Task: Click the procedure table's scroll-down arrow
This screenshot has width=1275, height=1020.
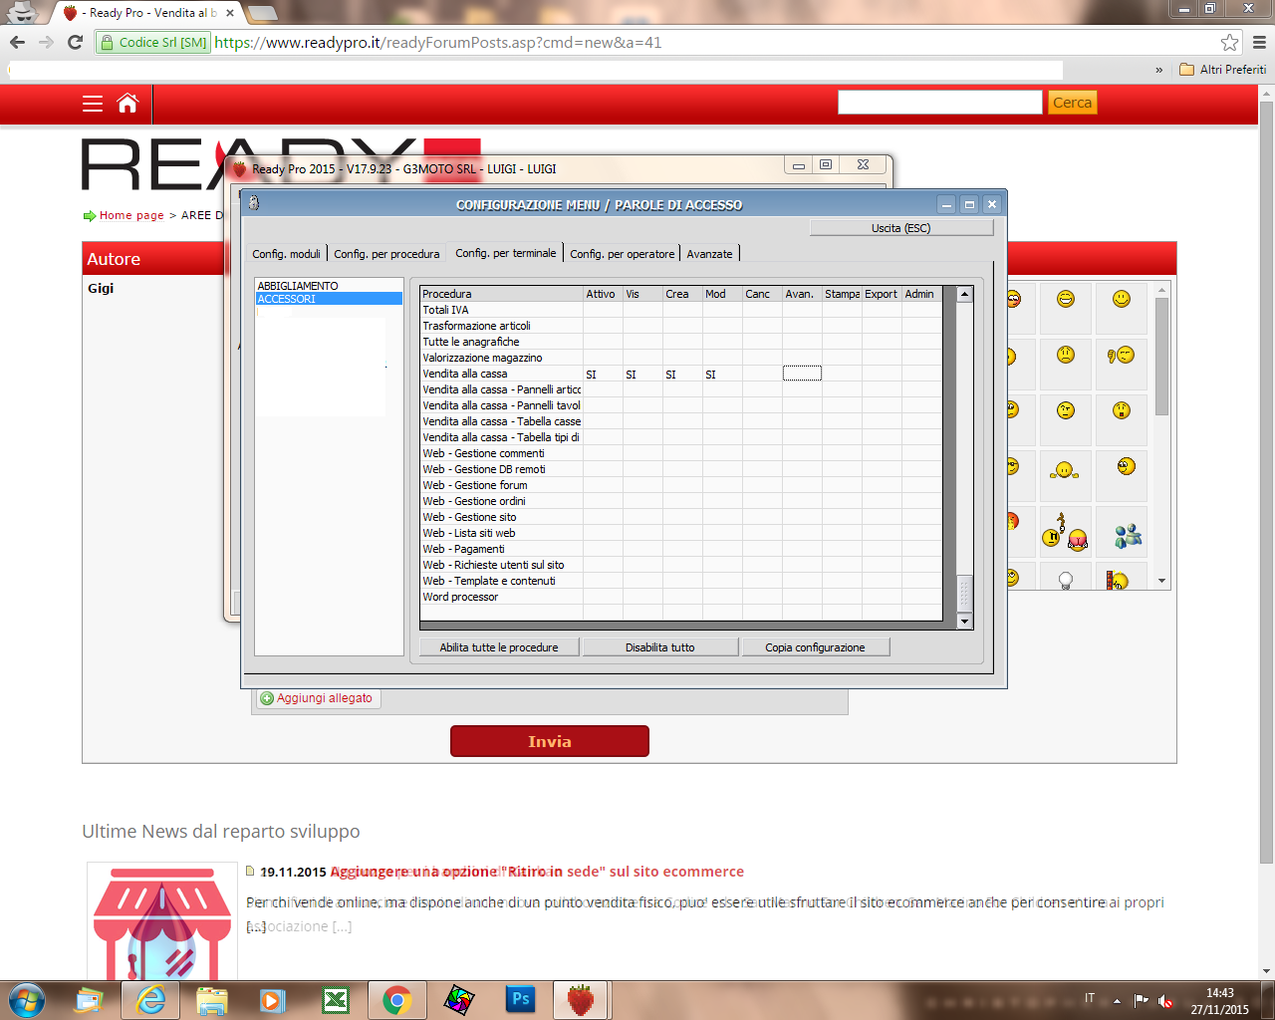Action: coord(964,622)
